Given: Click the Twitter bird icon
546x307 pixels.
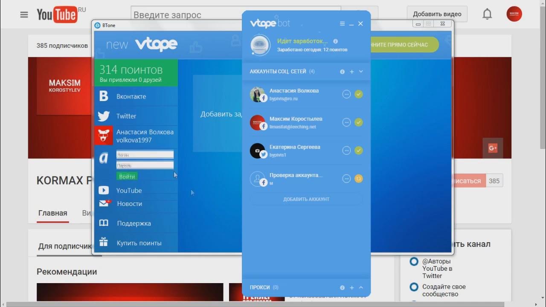Looking at the screenshot, I should 104,116.
